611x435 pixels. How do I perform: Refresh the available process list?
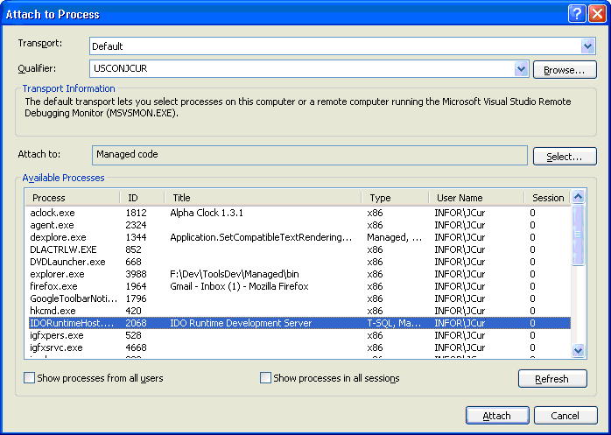coord(552,379)
